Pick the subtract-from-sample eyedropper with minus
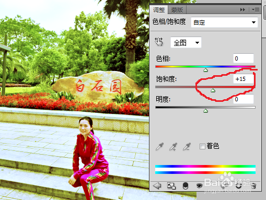 coord(187,147)
